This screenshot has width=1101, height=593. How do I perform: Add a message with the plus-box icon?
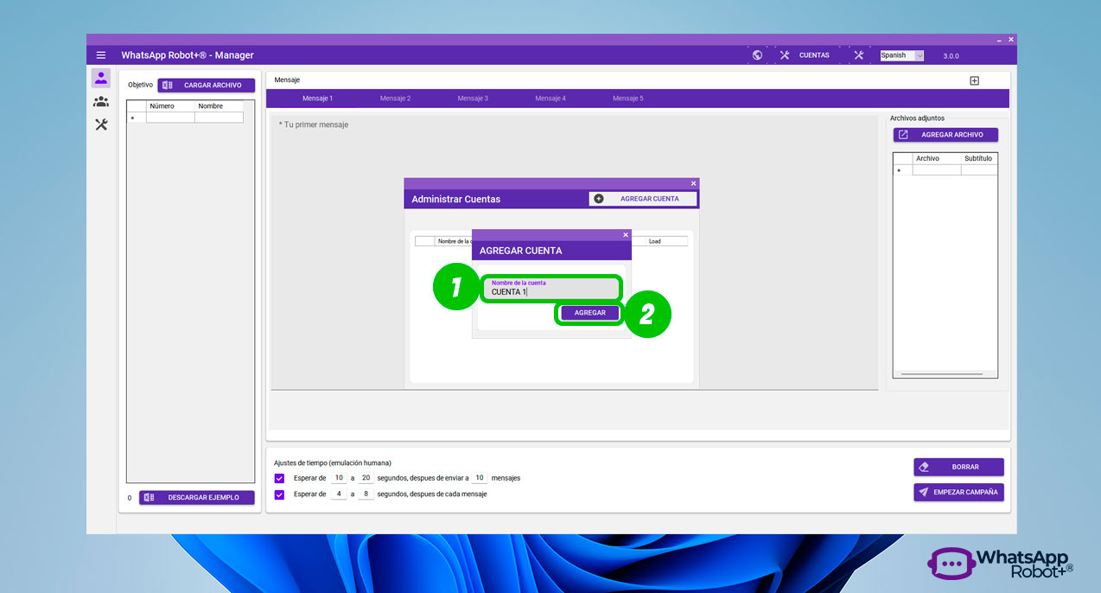tap(974, 80)
